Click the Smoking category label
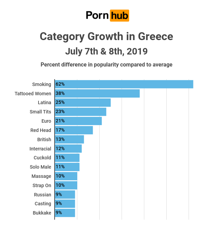Viewport: 213px width, 231px height. coord(42,84)
